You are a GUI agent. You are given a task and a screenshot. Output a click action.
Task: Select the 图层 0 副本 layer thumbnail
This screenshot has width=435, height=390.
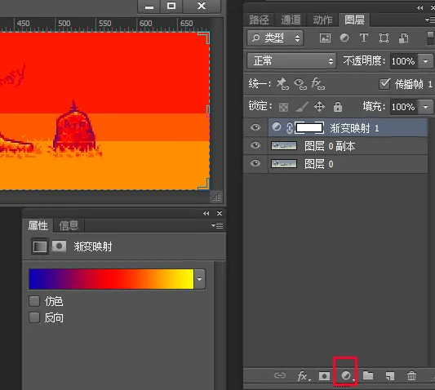[284, 145]
